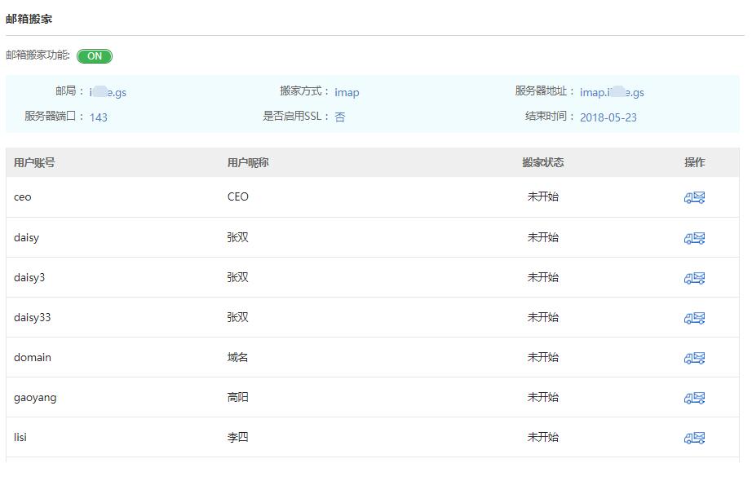Click the 用户账号 column header

pos(34,162)
